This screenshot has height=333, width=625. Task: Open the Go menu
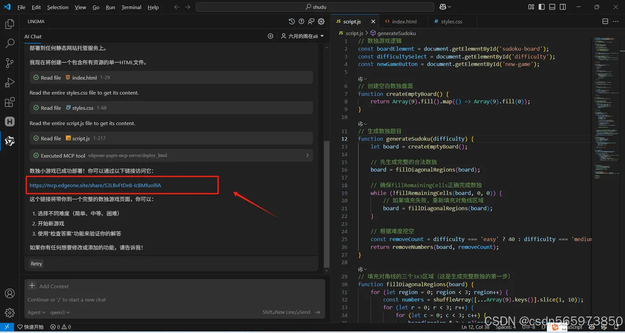(96, 7)
